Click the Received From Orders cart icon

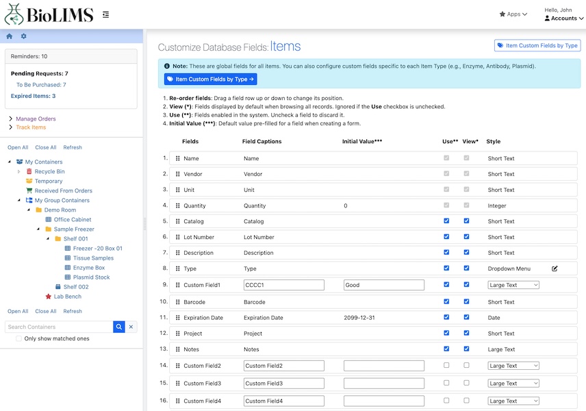click(29, 190)
